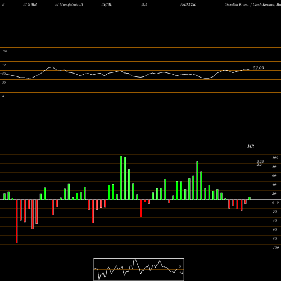Click the 20 label on the MR axis
Image resolution: width=281 pixels, height=281 pixels.
tap(274, 194)
